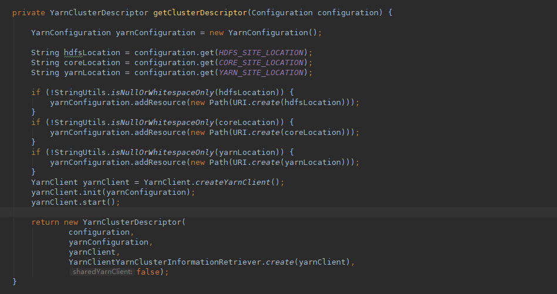Click the sharedYarnClient parameter hint
The image size is (557, 294).
point(102,272)
